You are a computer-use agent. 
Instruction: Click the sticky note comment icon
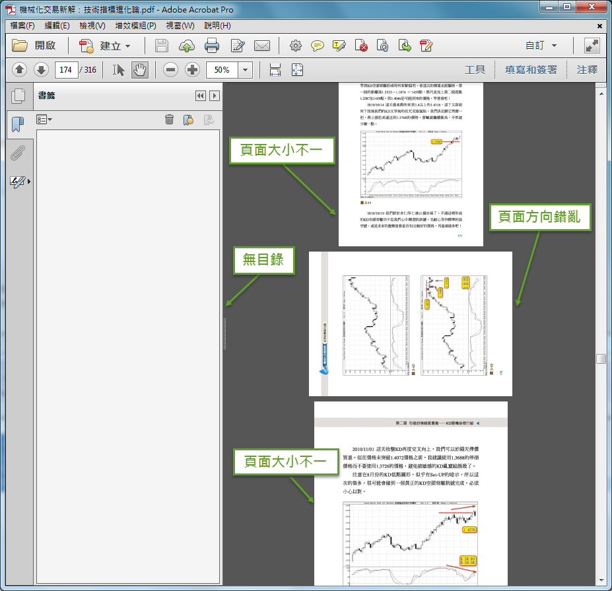coord(318,46)
